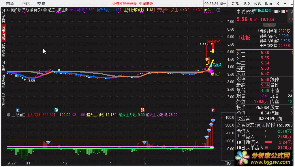The height and width of the screenshot is (167, 295).
Task: Click the 当前封单额 value 2329万
Action: 284,31
